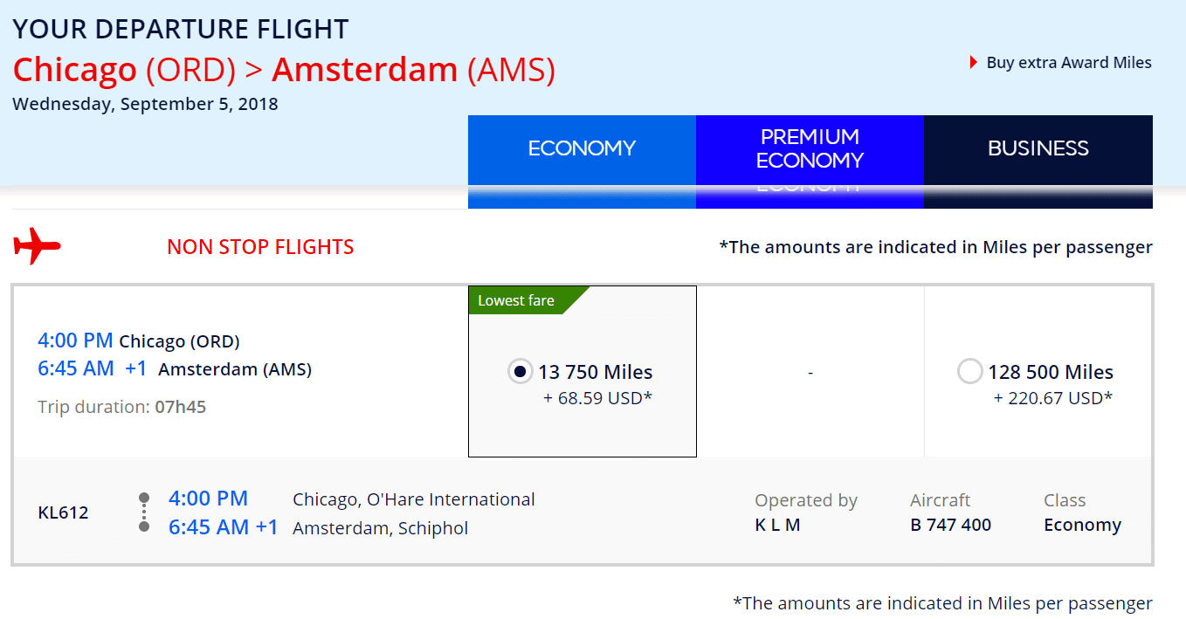Click the red airplane icon
This screenshot has height=619, width=1186.
click(37, 246)
